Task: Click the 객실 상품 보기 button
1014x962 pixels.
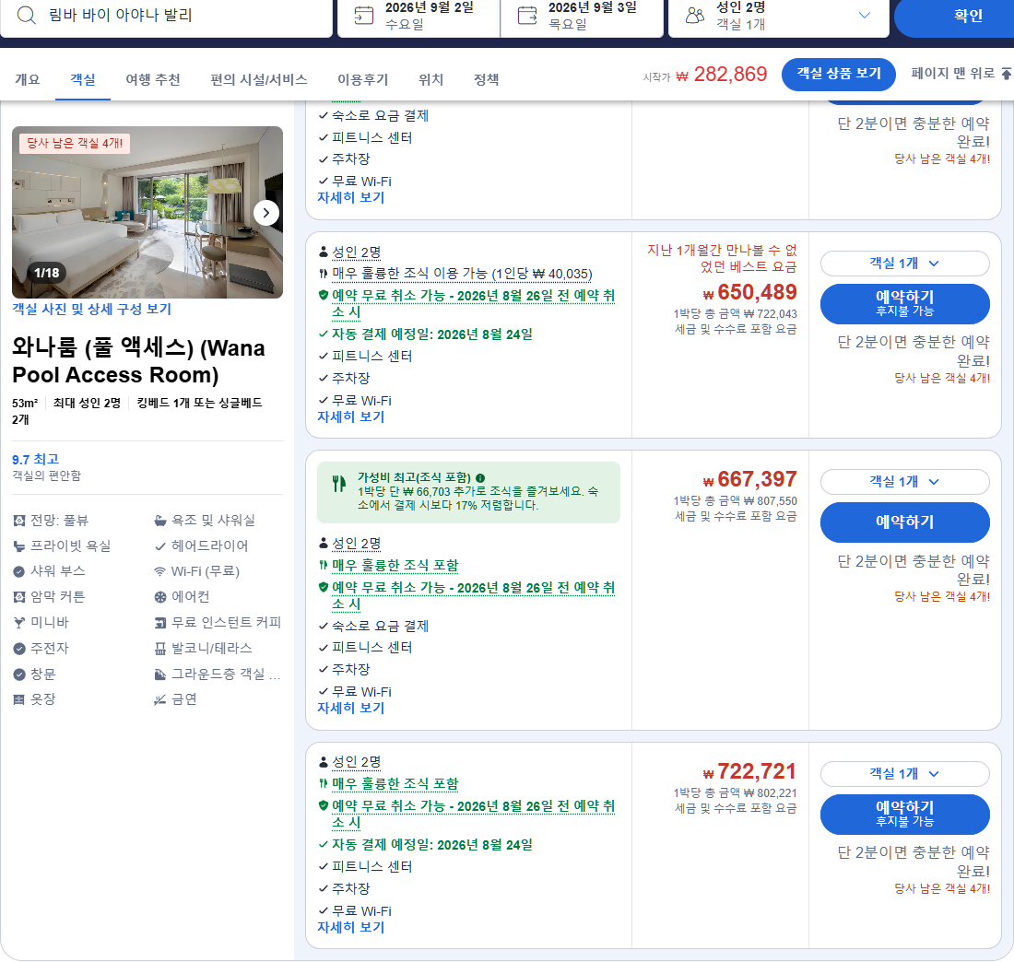Action: 839,75
